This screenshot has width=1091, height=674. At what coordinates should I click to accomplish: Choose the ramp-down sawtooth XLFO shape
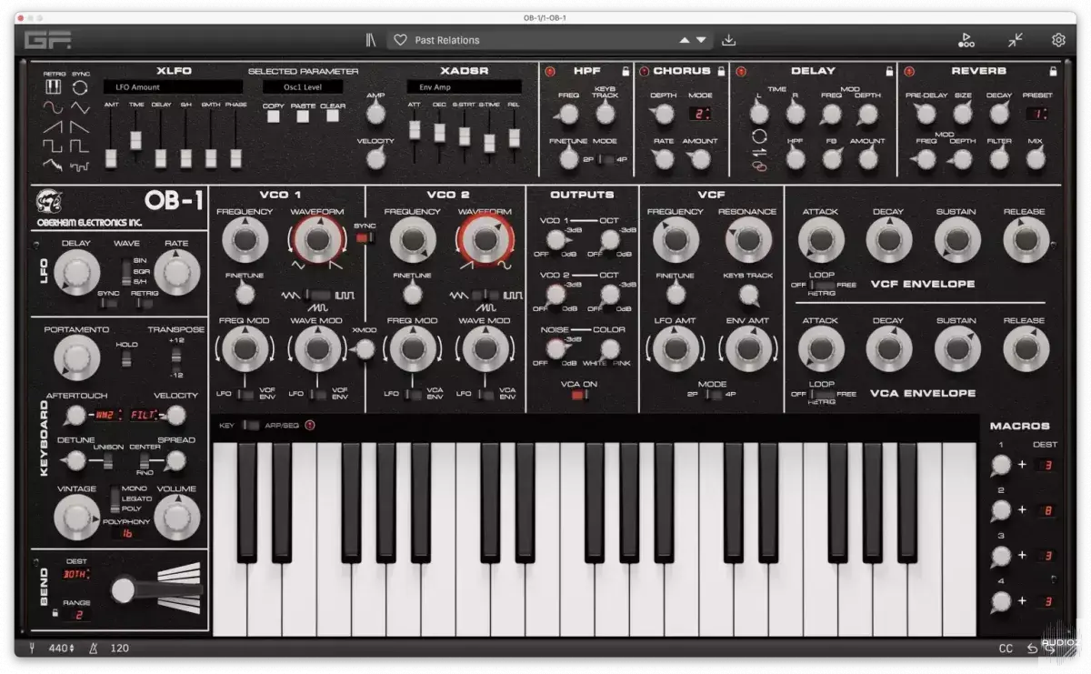80,126
